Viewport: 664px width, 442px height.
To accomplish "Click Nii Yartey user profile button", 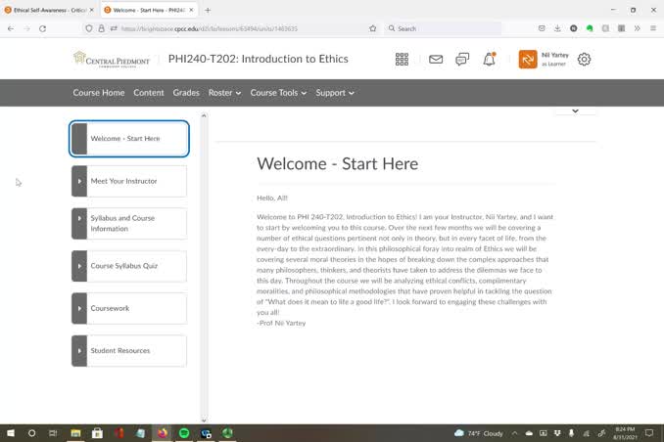I will (x=545, y=60).
